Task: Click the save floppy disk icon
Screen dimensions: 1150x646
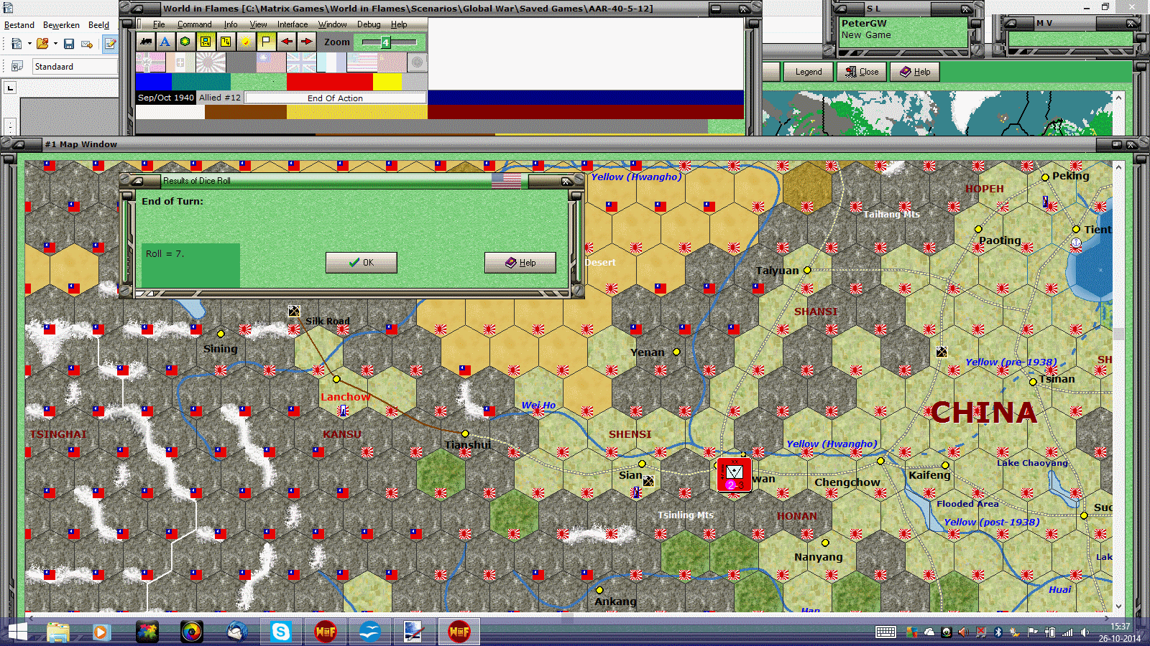Action: [x=69, y=44]
